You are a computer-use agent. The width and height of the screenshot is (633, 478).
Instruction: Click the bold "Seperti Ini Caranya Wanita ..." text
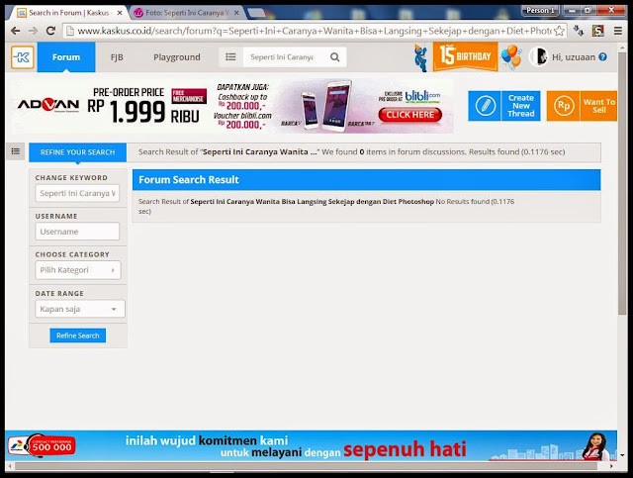pos(261,152)
